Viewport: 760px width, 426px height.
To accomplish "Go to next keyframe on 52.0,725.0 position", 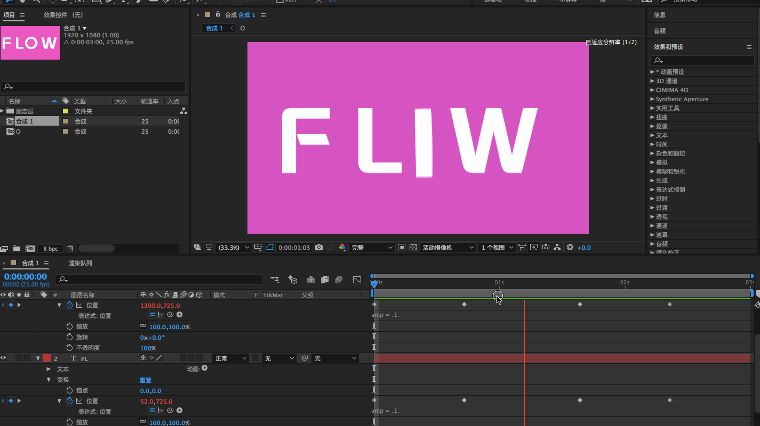I will pyautogui.click(x=19, y=401).
